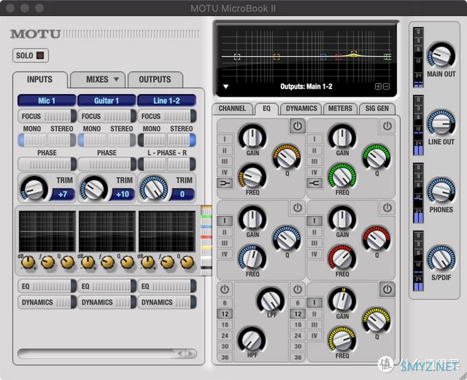The height and width of the screenshot is (380, 467).
Task: Enable the blue EQ band power button
Action: 297,208
